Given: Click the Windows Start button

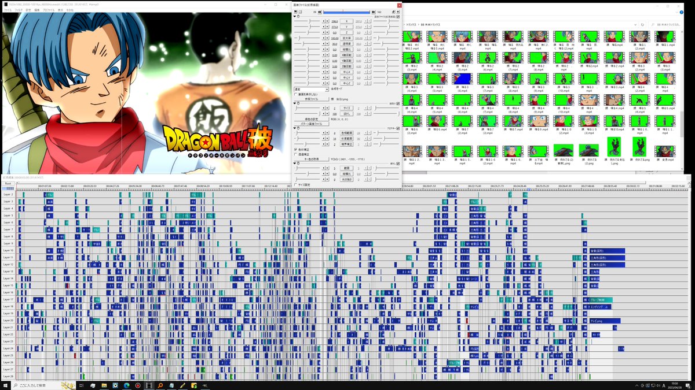Looking at the screenshot, I should tap(6, 385).
